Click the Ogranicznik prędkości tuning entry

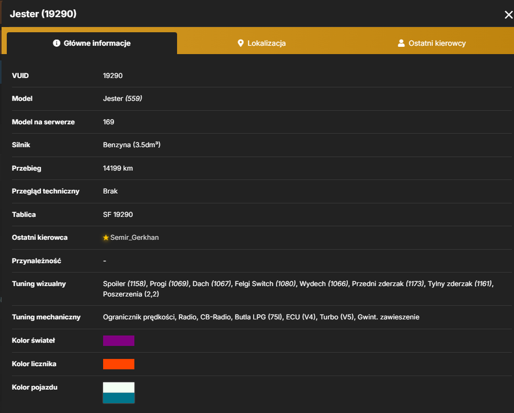139,317
